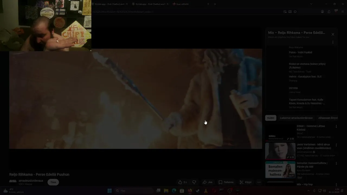Bookmark this page with the star icon

(295, 12)
